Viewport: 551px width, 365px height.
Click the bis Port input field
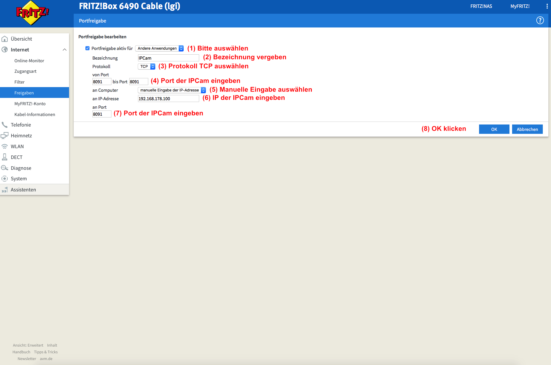click(139, 82)
